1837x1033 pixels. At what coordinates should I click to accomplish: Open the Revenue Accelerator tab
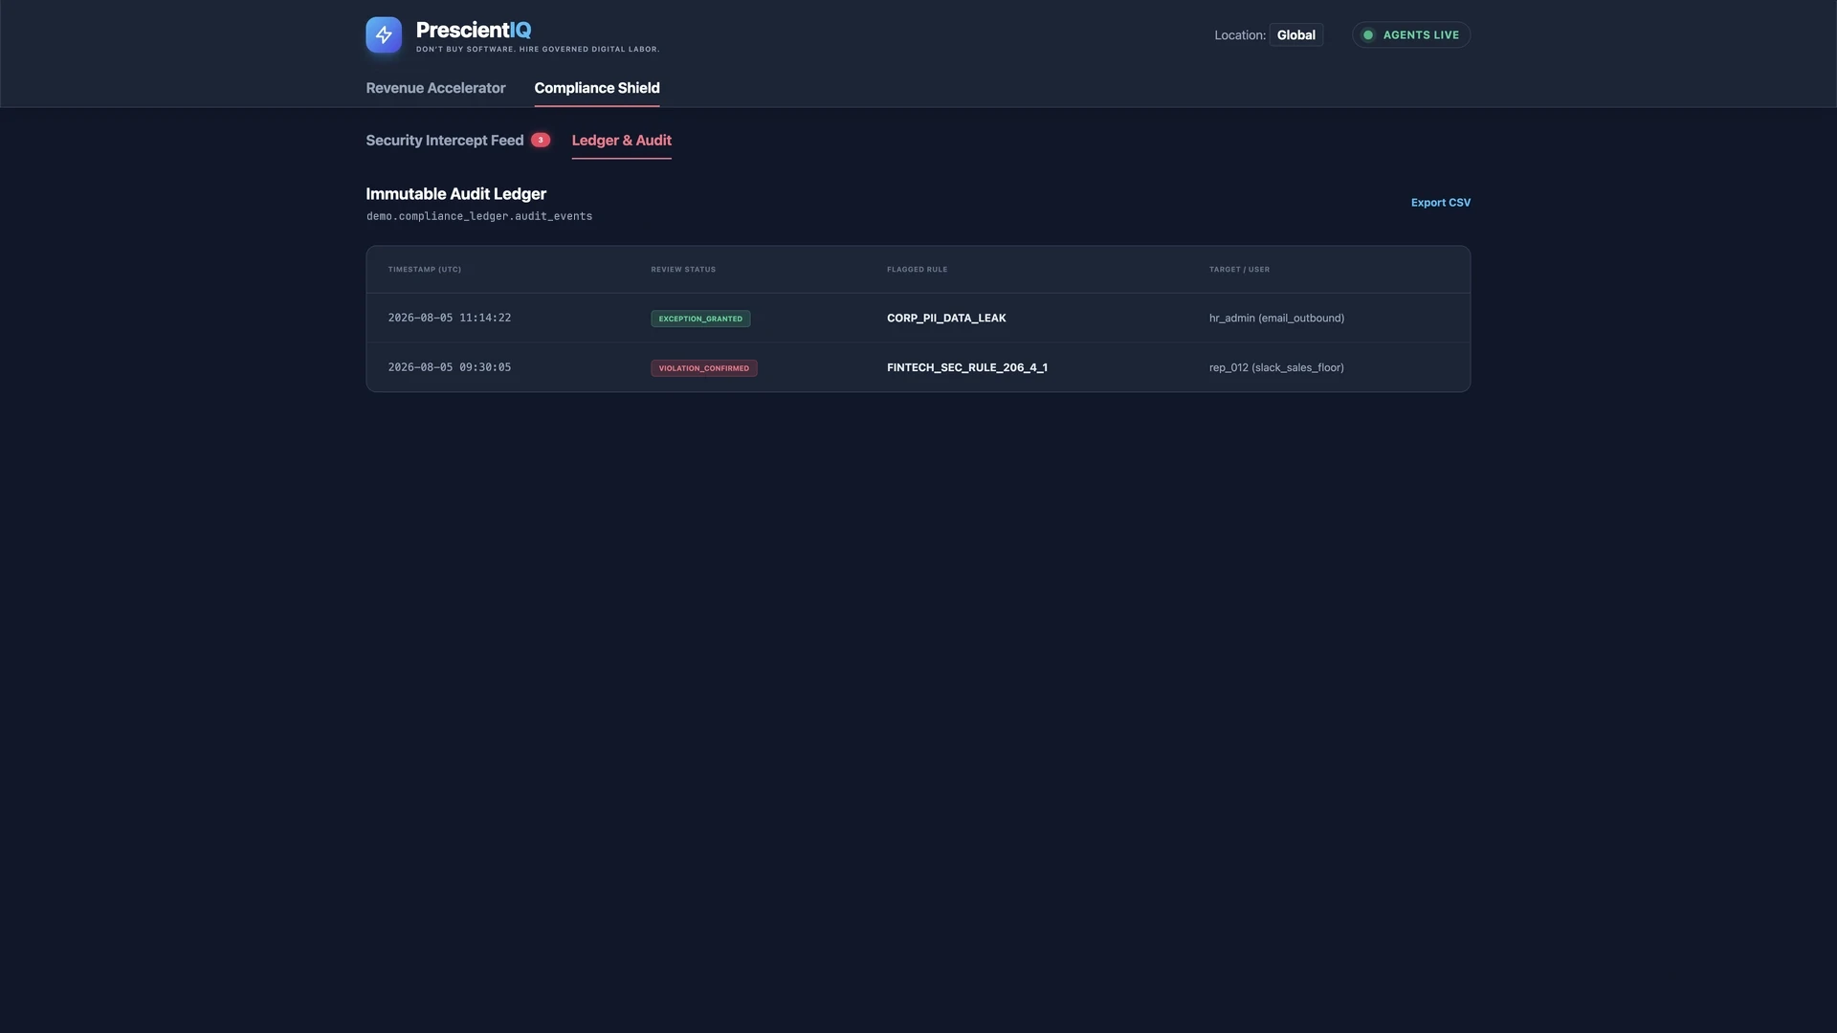click(435, 88)
